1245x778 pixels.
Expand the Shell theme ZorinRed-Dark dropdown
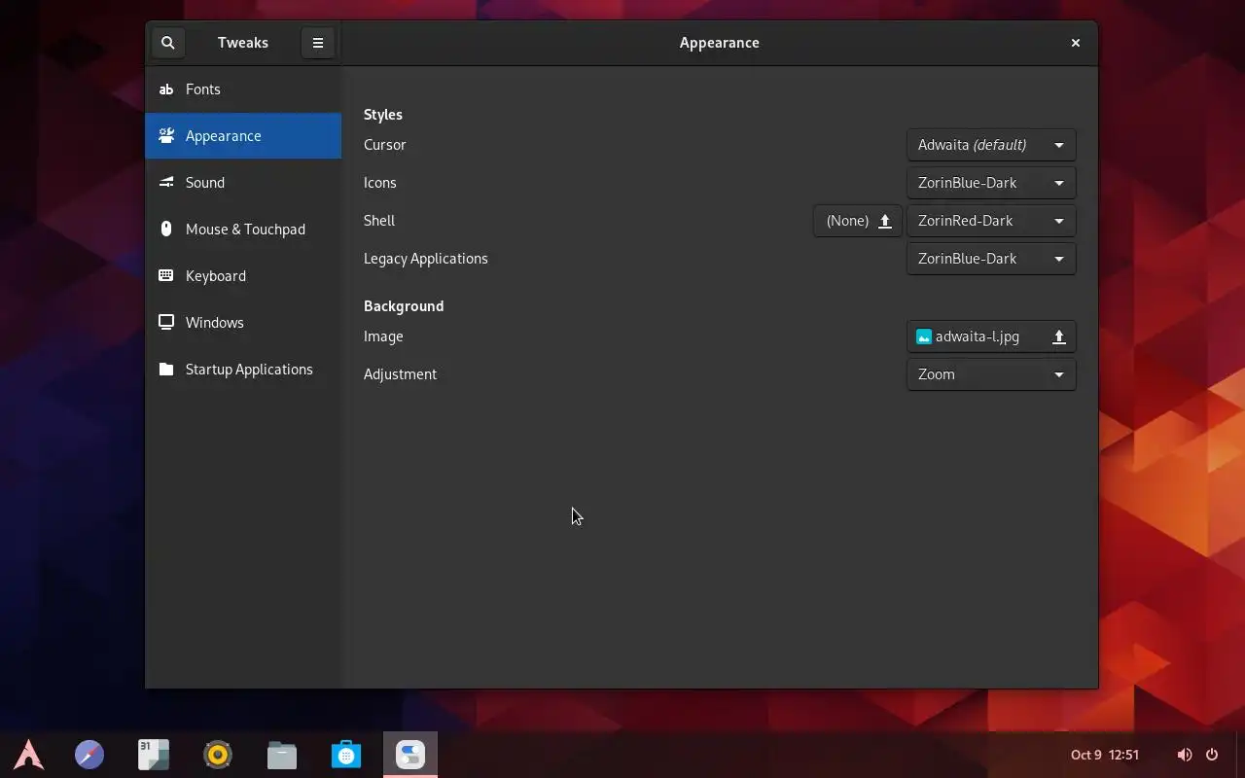pos(991,221)
